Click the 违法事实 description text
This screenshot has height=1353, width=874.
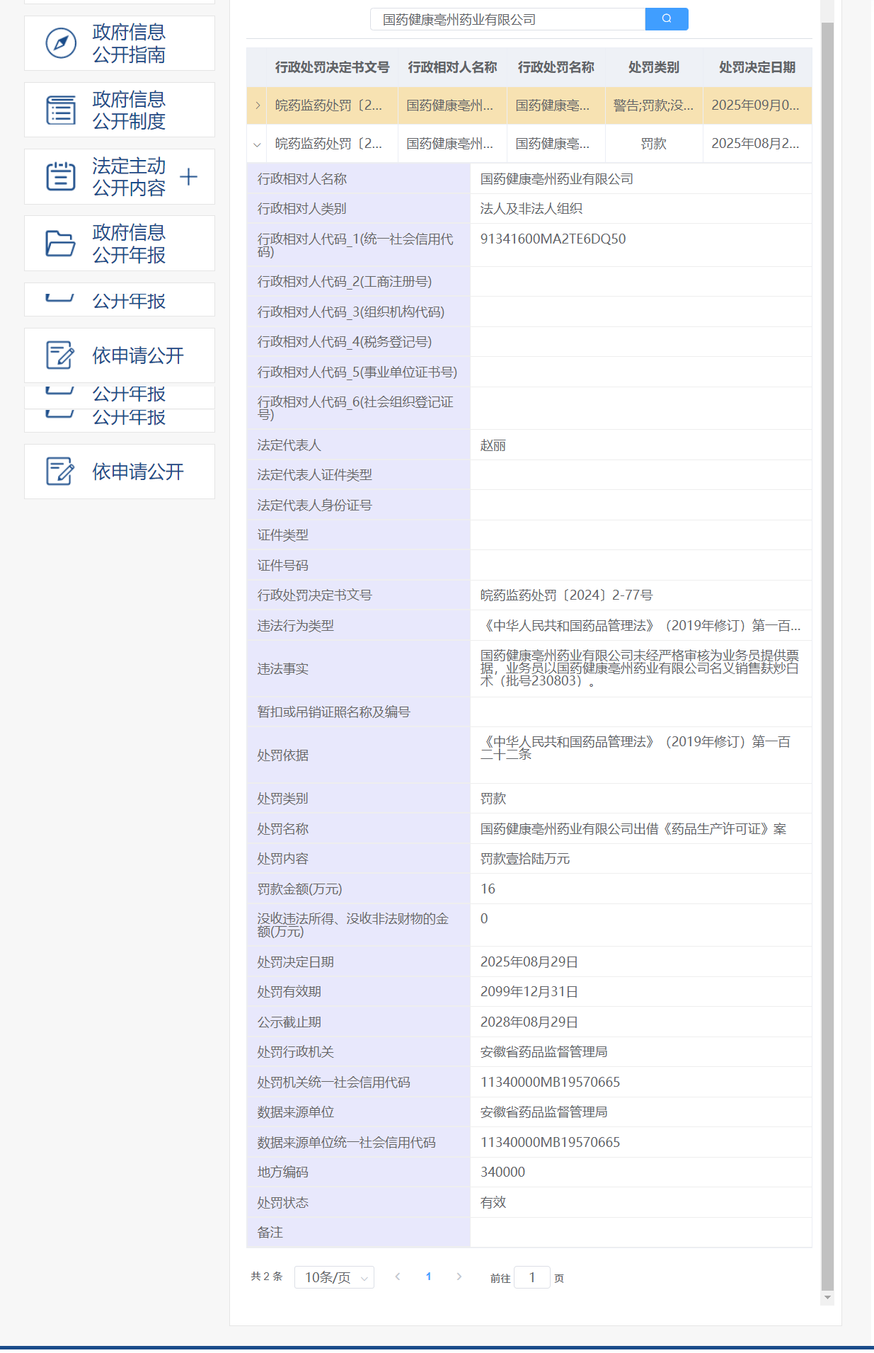tap(640, 668)
